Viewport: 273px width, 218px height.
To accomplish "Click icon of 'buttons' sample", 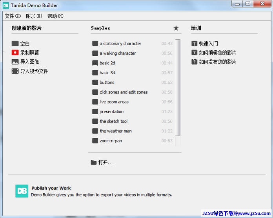I will [x=95, y=82].
